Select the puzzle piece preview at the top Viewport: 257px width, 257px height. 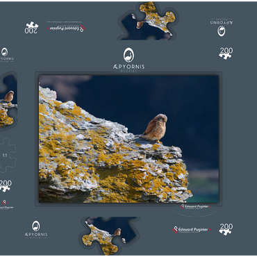[149, 21]
